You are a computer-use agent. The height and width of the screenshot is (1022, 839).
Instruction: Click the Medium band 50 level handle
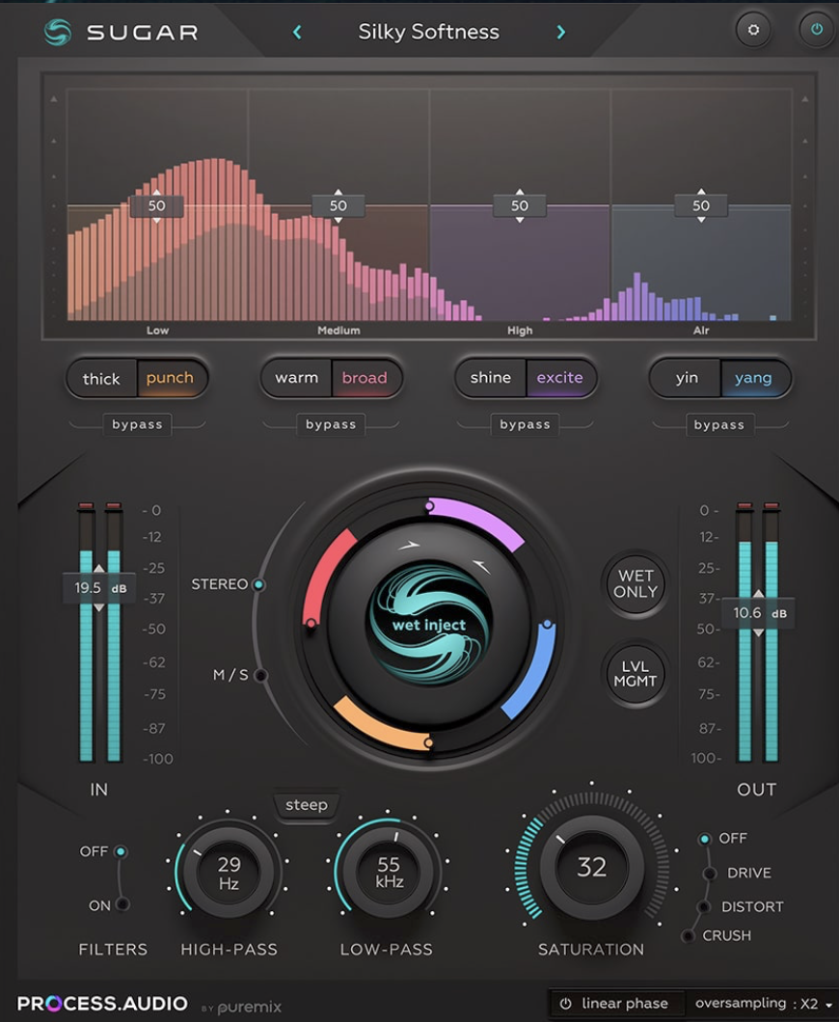338,206
